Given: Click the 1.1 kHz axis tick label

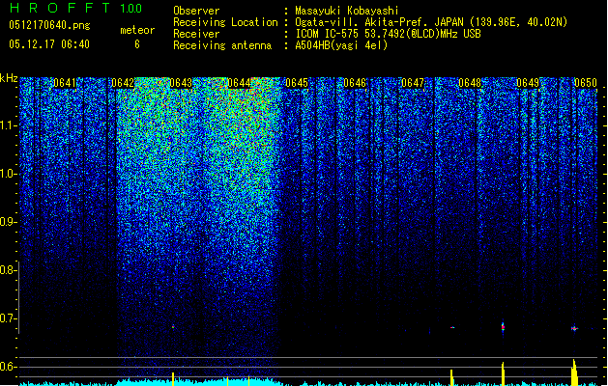Looking at the screenshot, I should [x=8, y=125].
